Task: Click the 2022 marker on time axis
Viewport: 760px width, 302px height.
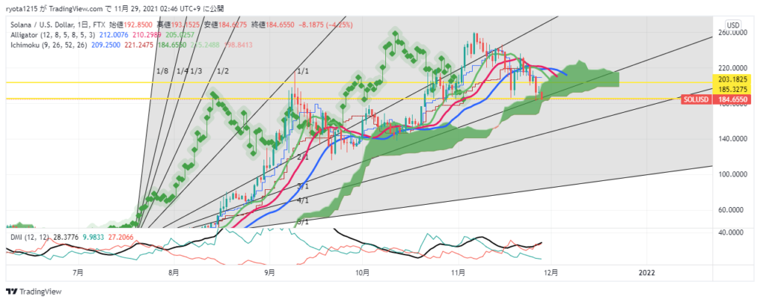Action: (x=646, y=273)
